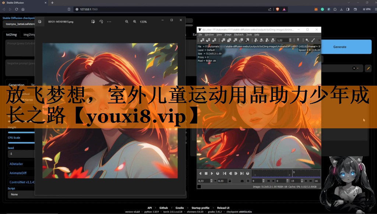Mark the out-point icon near the 16 field
Viewport: 377px width, 214px height.
click(x=311, y=181)
